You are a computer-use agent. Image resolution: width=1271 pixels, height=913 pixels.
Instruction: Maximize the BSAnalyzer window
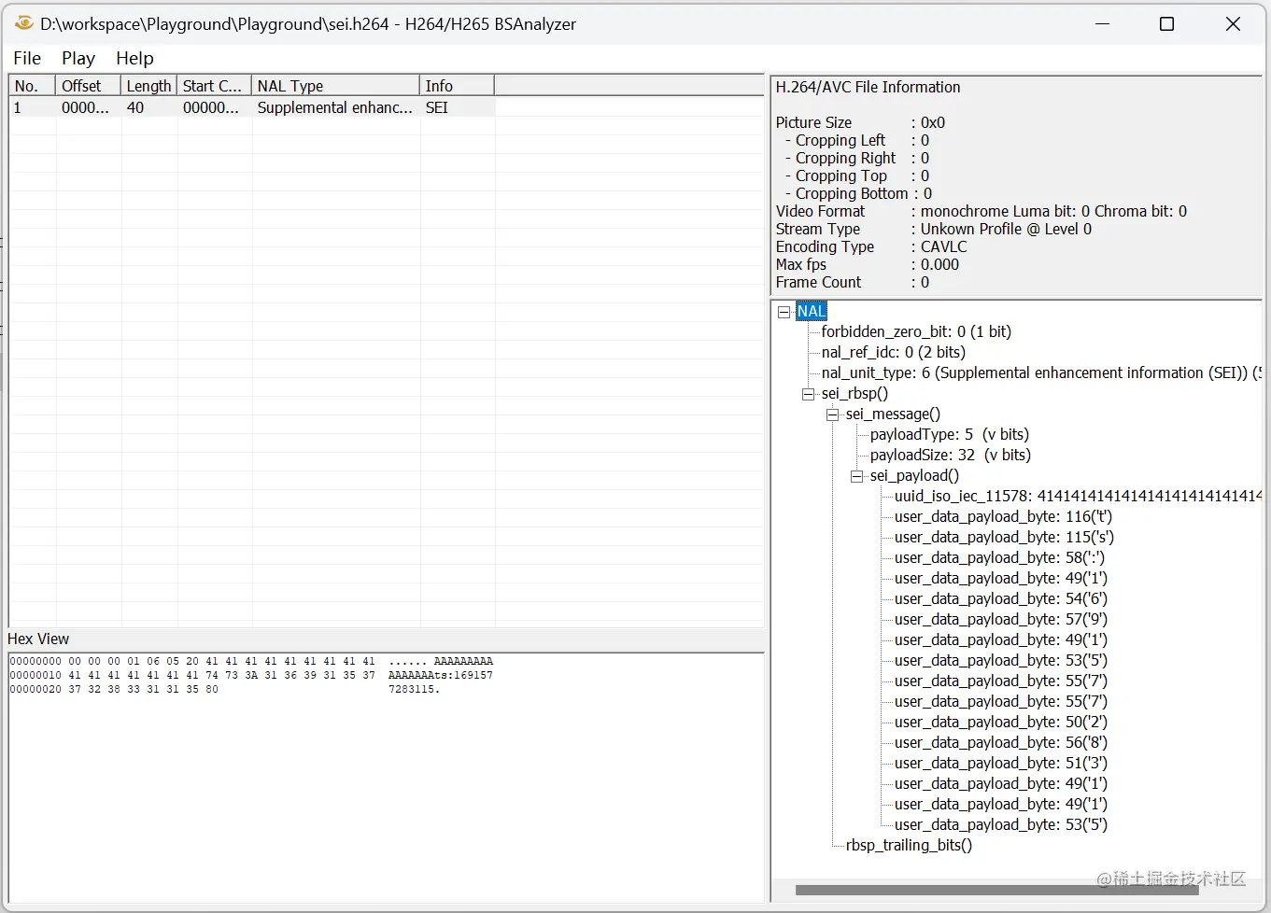(x=1166, y=24)
